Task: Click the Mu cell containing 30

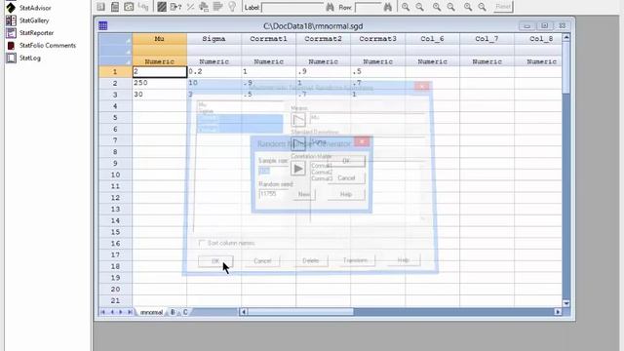Action: (x=160, y=95)
